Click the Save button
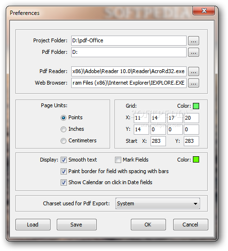The image size is (228, 251). pos(76,225)
